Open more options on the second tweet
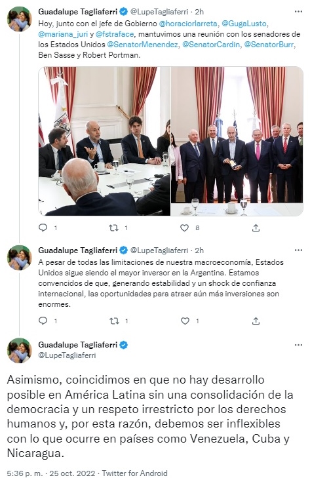The image size is (310, 478). pos(298,250)
